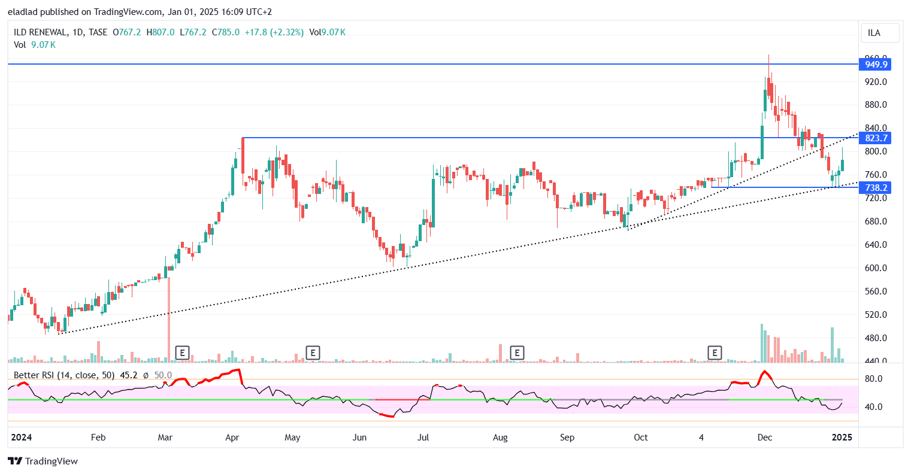Click the 520.0 price axis label
Image resolution: width=911 pixels, height=474 pixels.
tap(876, 315)
